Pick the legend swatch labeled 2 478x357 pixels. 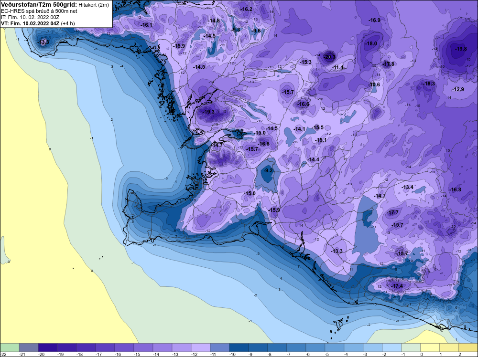[468, 347]
